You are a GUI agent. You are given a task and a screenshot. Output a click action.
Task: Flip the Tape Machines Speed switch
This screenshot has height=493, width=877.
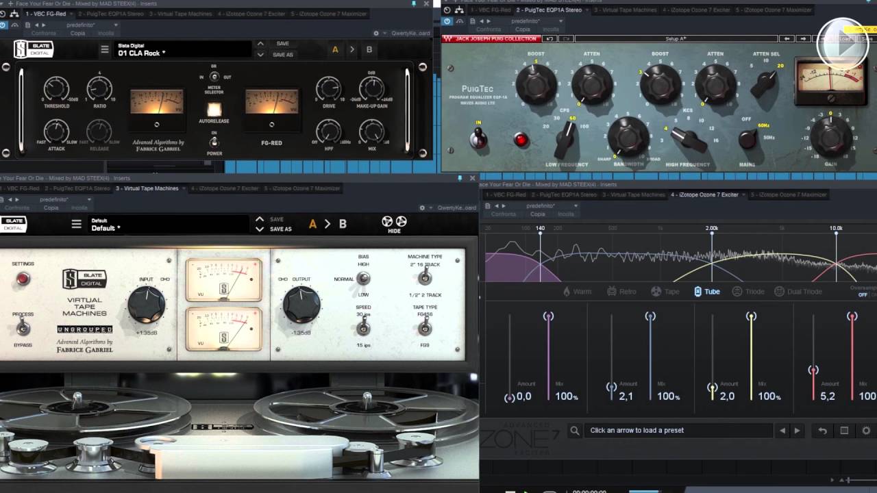(x=363, y=327)
